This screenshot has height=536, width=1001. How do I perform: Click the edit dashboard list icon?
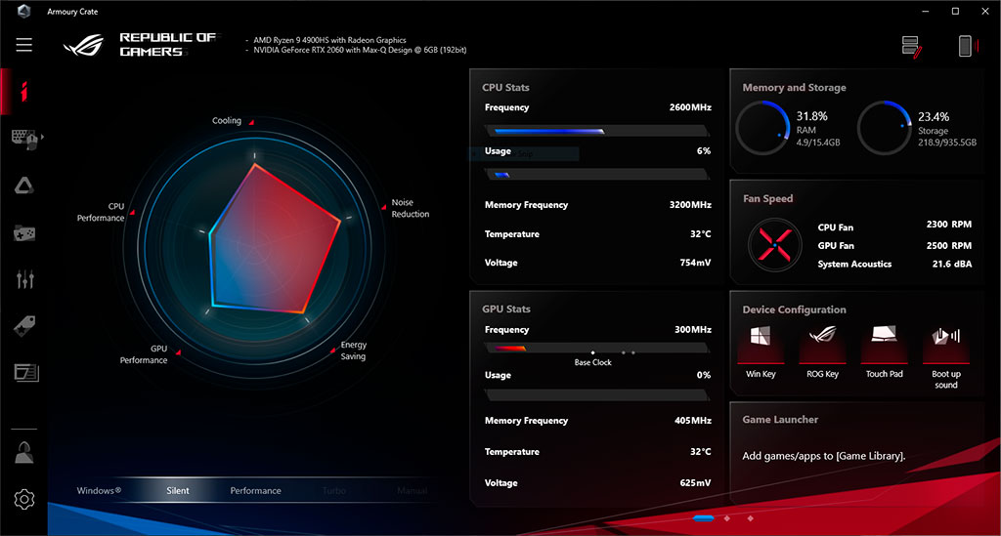[912, 47]
